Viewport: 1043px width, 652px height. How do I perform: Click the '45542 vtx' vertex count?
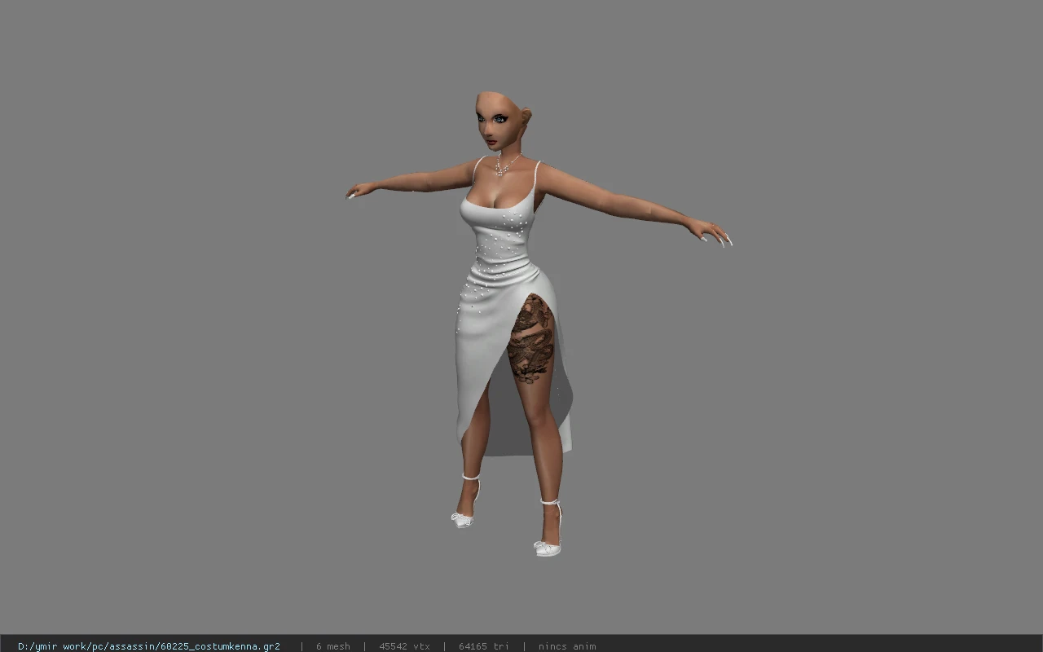tap(404, 646)
